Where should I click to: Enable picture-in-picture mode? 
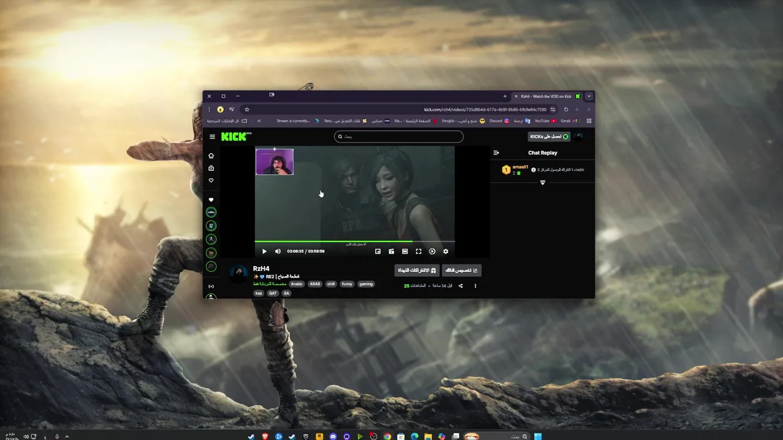pyautogui.click(x=378, y=251)
